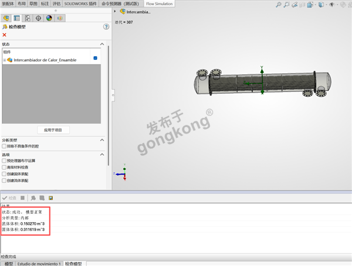Open the DimXpert crosshair tab icon

[38, 18]
